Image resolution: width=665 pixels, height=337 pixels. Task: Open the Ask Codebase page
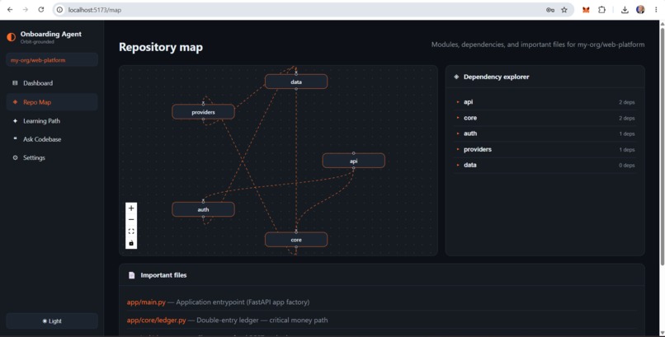point(52,139)
